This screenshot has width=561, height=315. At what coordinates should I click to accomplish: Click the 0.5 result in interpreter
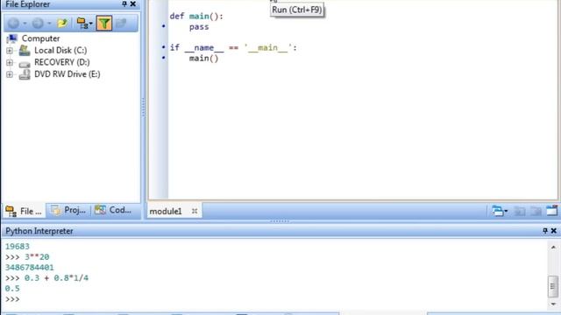click(x=12, y=289)
